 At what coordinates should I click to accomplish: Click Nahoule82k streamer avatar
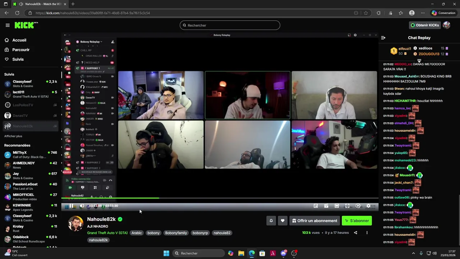75,224
